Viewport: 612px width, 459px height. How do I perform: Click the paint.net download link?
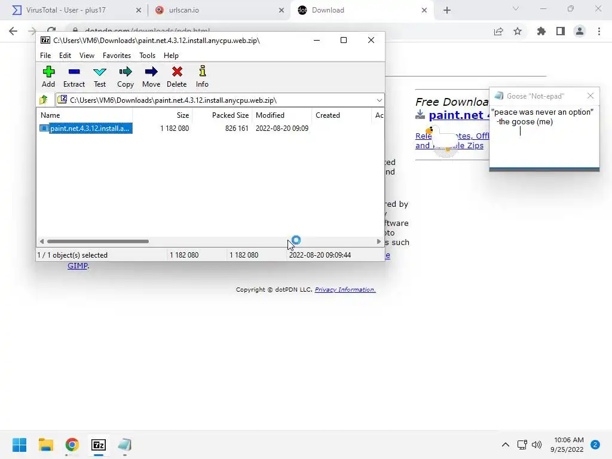(x=458, y=115)
